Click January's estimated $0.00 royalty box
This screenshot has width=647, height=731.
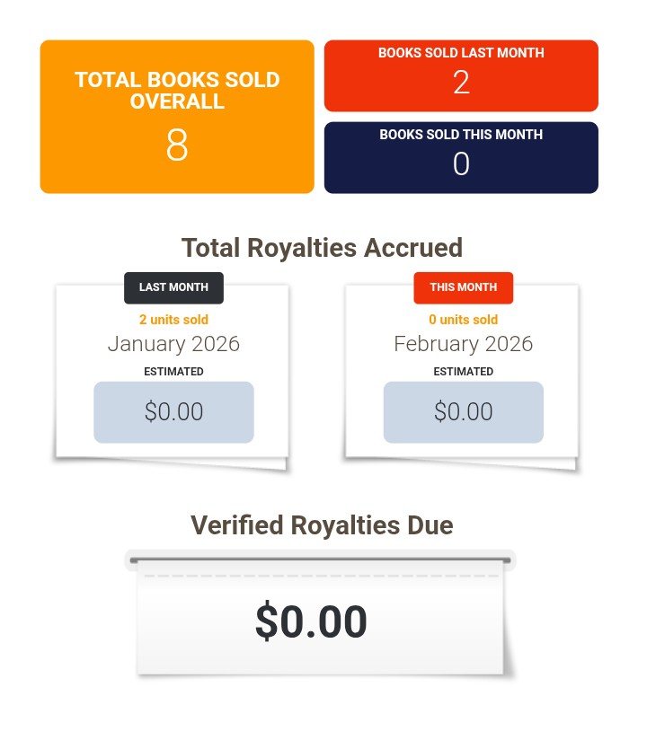pyautogui.click(x=173, y=412)
